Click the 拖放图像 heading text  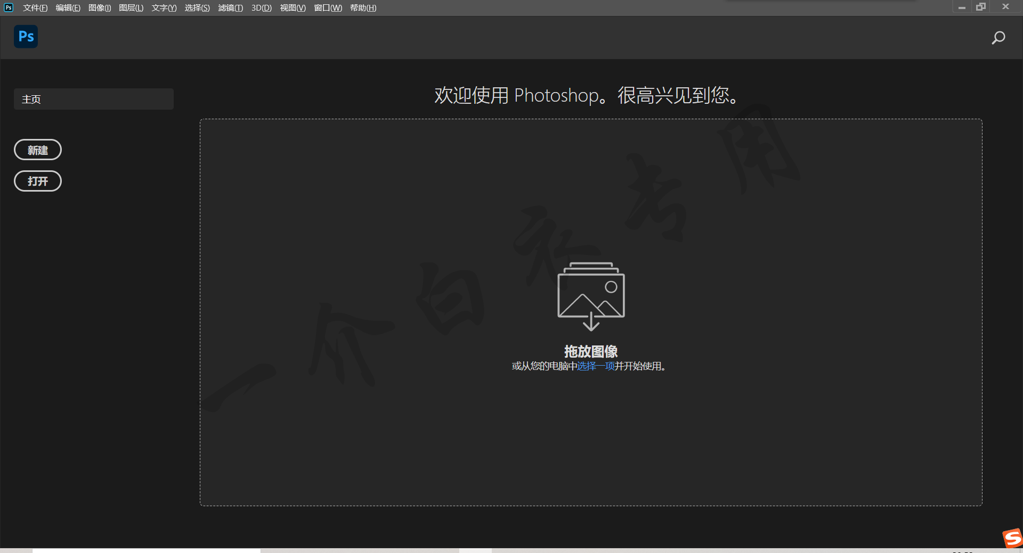tap(591, 351)
